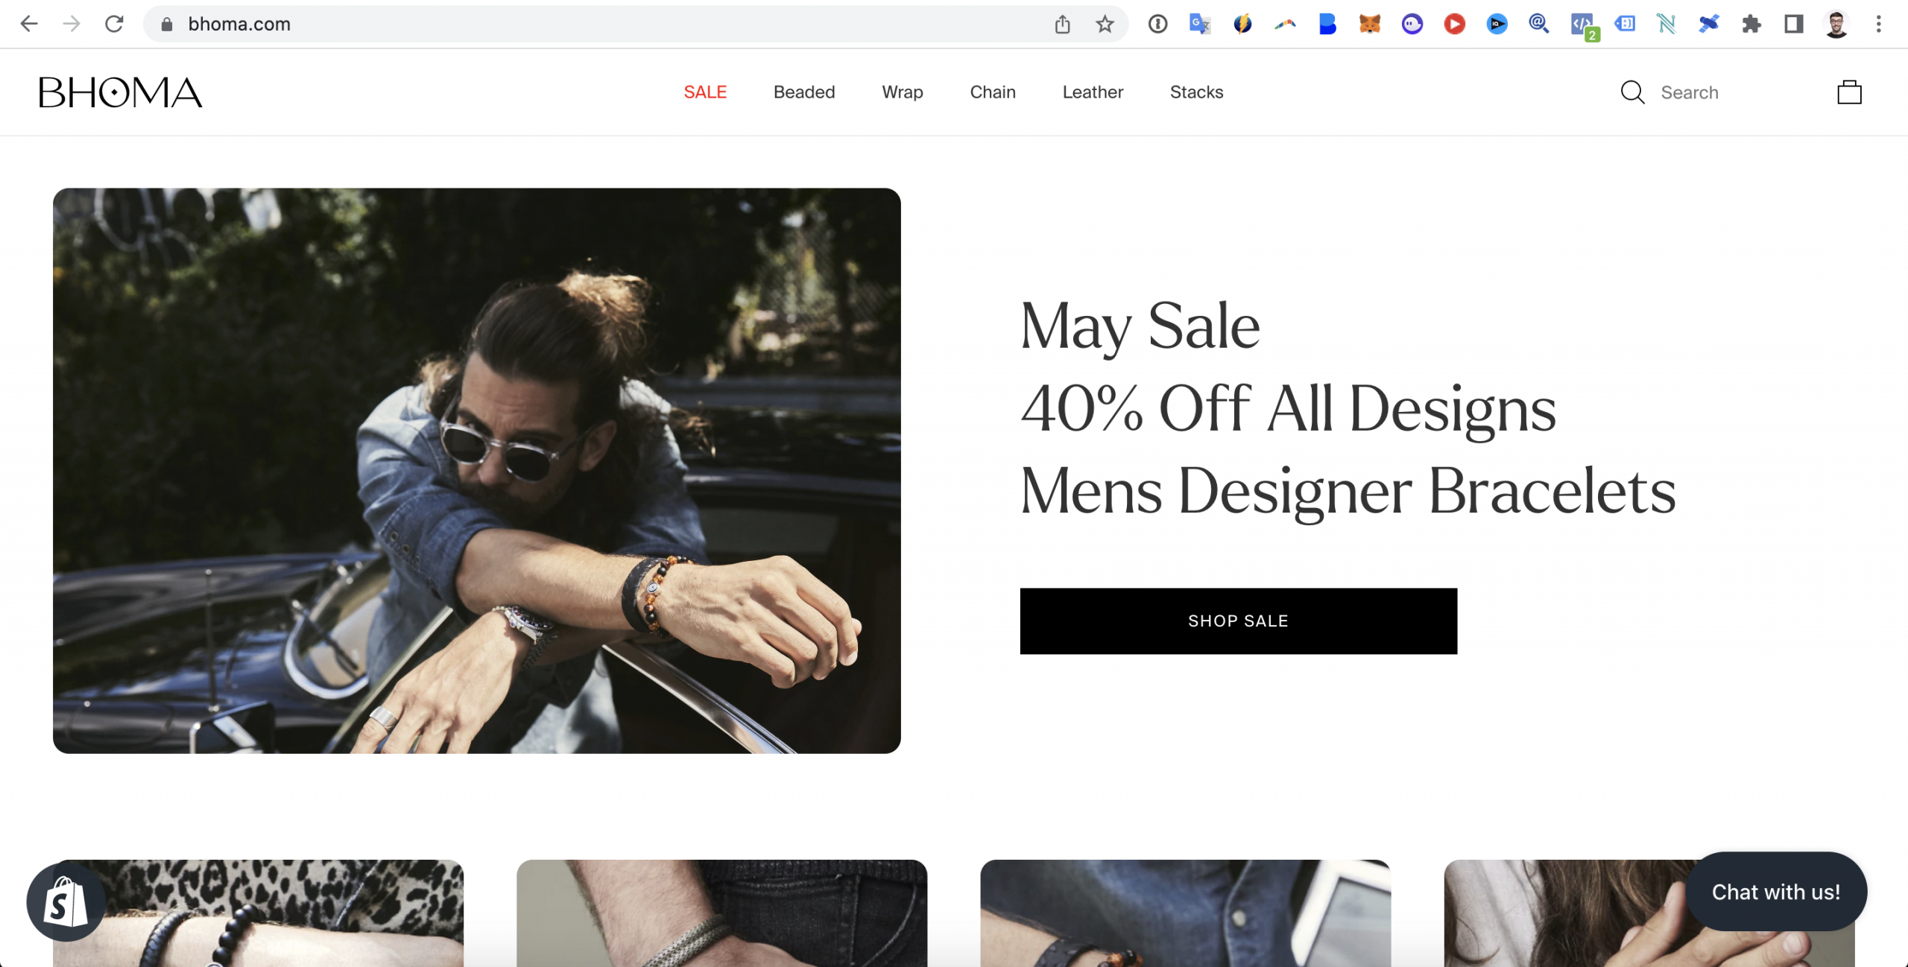Click the BHOMA logo link
Screen dimensions: 1908x967
click(121, 92)
